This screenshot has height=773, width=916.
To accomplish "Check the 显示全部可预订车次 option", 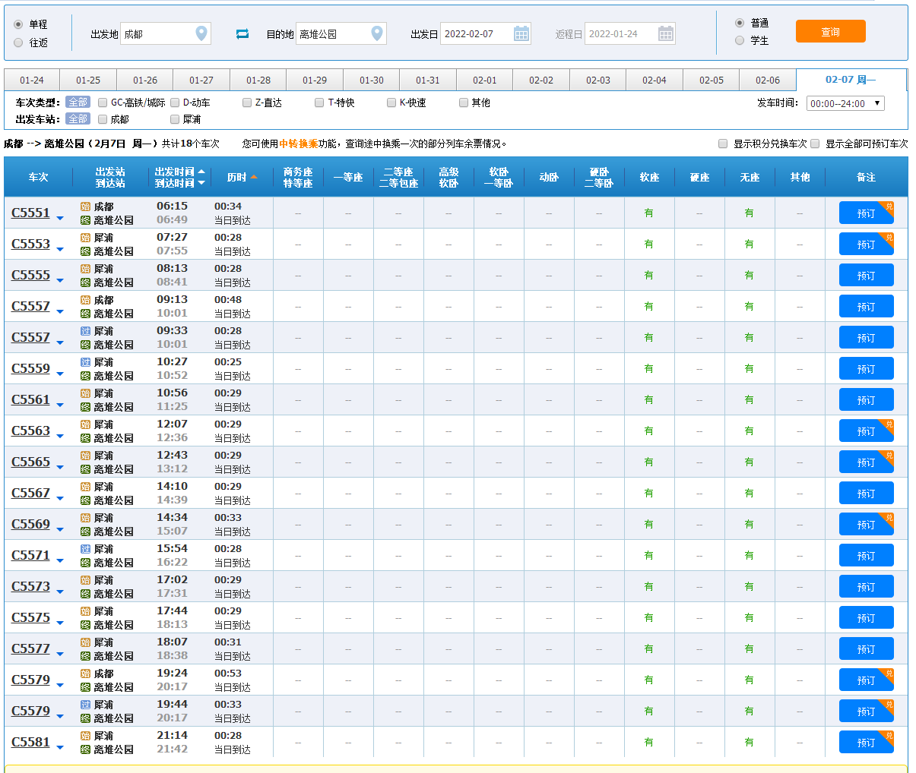I will pyautogui.click(x=815, y=144).
